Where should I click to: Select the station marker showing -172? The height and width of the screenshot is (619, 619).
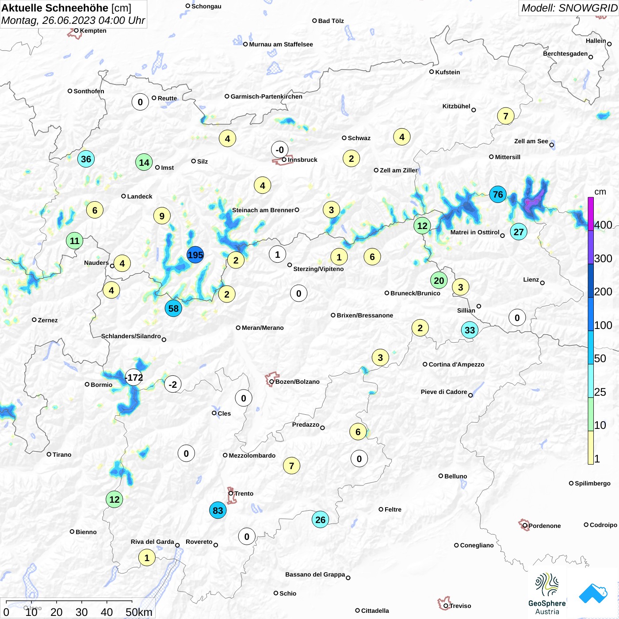click(134, 378)
